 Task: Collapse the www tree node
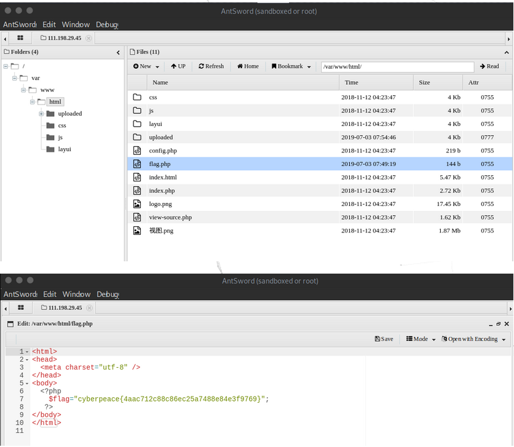[23, 90]
